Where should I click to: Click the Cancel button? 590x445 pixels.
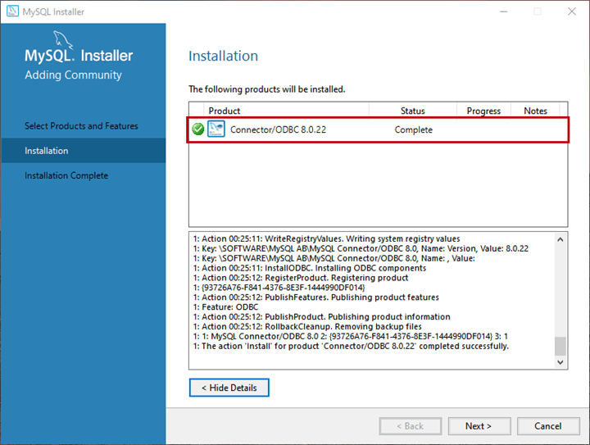click(x=548, y=426)
